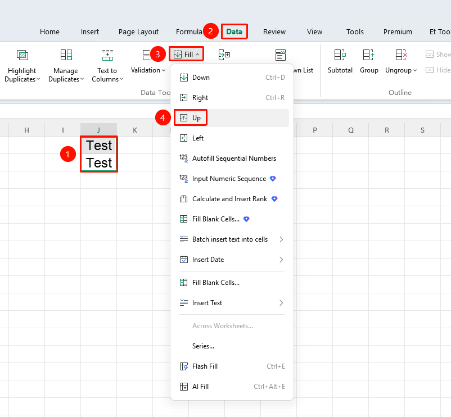Choose Fill Right from the menu
This screenshot has height=417, width=451.
(232, 98)
